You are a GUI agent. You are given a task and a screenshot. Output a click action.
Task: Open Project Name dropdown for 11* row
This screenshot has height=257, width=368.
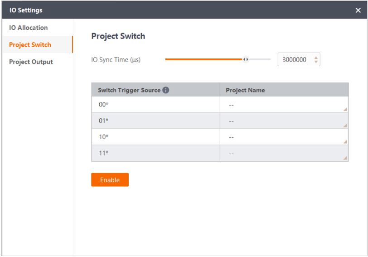coord(284,153)
